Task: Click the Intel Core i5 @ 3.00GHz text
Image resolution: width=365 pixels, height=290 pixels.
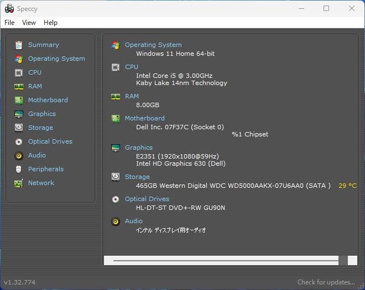Action: (x=174, y=76)
